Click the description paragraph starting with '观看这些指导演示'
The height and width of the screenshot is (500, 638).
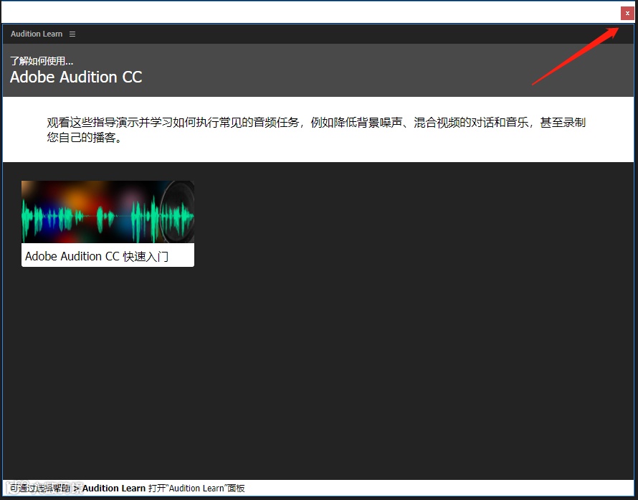[316, 129]
